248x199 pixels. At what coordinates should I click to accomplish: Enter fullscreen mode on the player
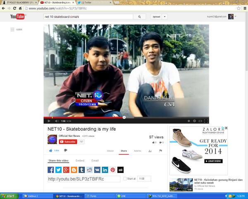[x=206, y=121]
